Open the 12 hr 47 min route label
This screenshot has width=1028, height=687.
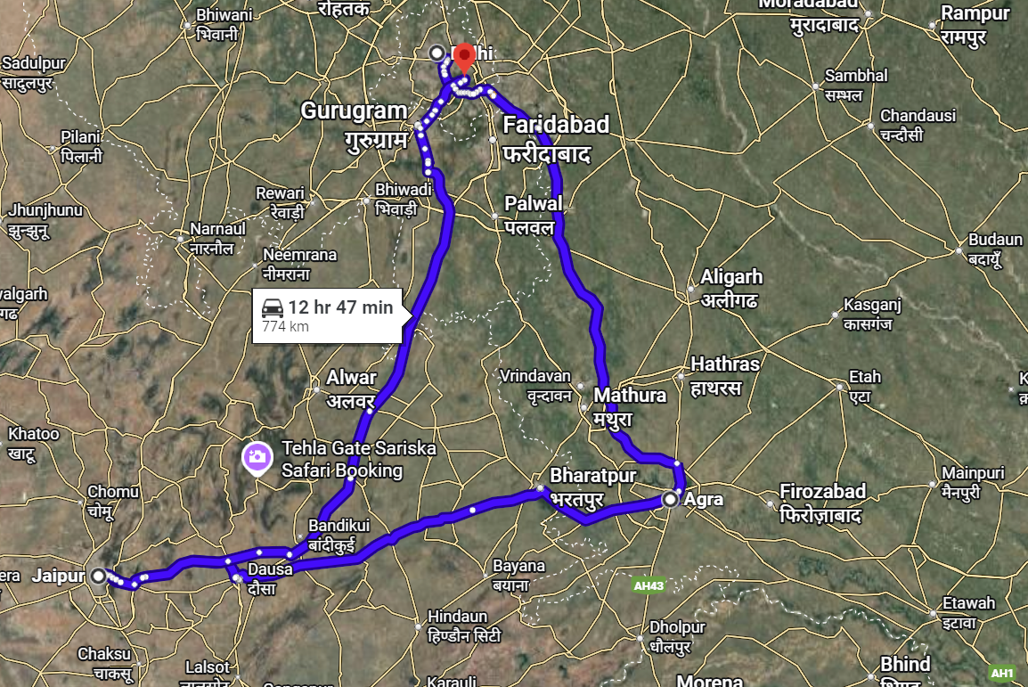pyautogui.click(x=340, y=307)
